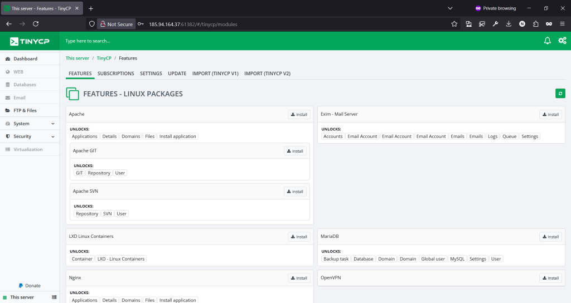The width and height of the screenshot is (571, 303).
Task: Click the Repository tag under Apache GIT
Action: click(99, 173)
